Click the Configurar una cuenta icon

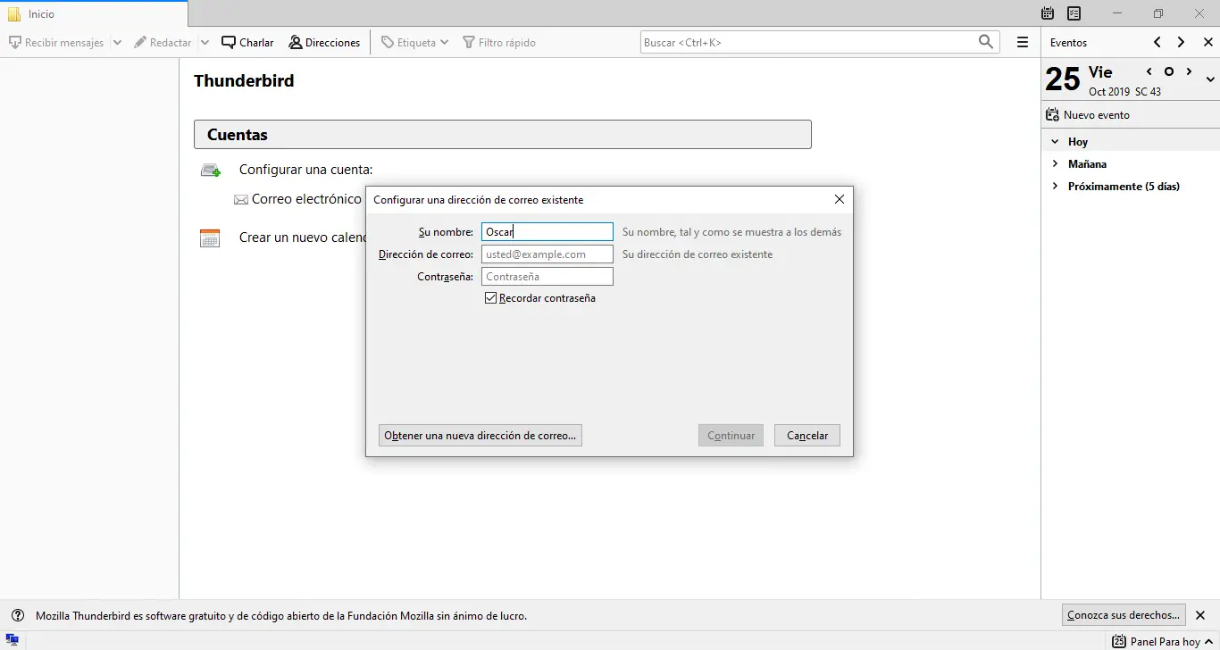coord(210,170)
